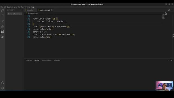Switch to the Terminal panel tab
Image resolution: width=174 pixels, height=98 pixels.
[57, 60]
